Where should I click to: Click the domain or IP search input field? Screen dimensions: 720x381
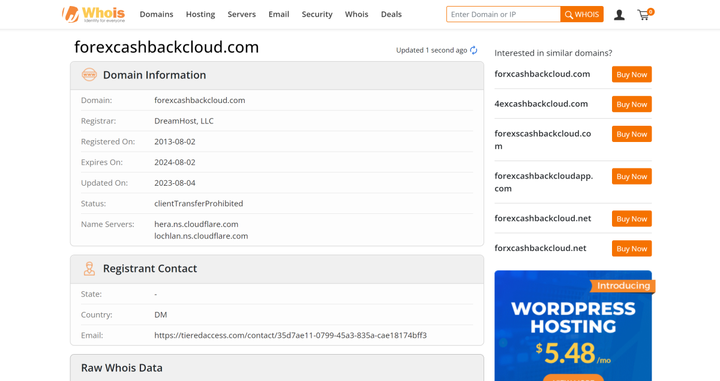click(503, 14)
